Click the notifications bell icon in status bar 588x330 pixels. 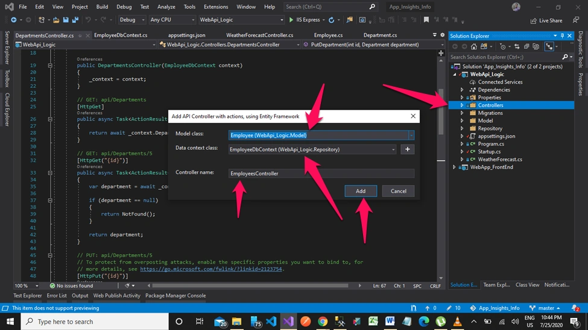click(575, 308)
